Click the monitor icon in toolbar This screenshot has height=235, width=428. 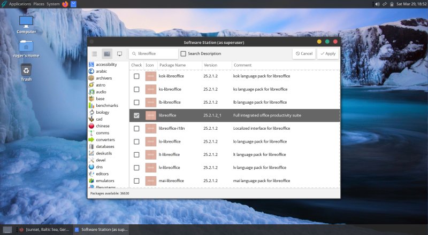tap(119, 54)
